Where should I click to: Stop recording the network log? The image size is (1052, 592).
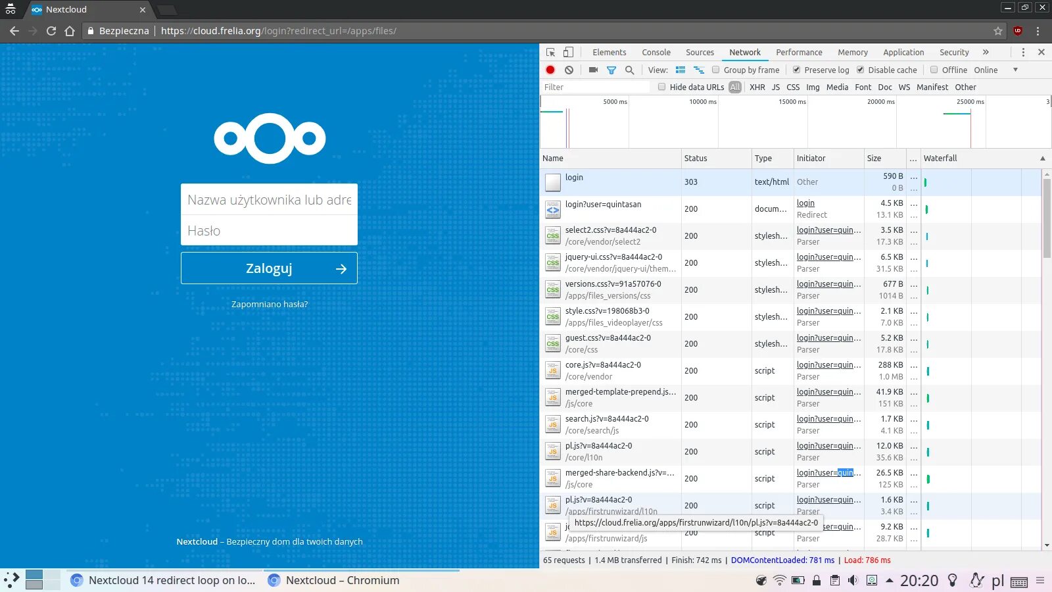coord(550,70)
